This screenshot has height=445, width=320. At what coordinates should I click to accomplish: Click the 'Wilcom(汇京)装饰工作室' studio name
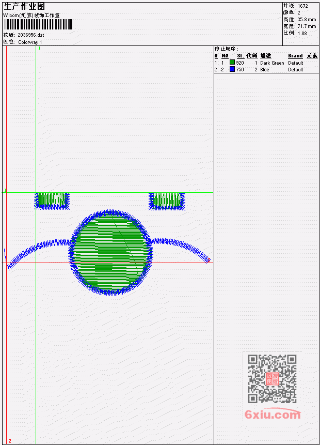(31, 16)
